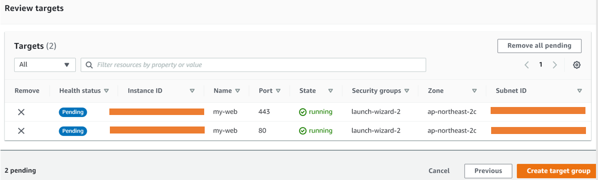Viewport: 598px width, 180px height.
Task: Click Targets (2) heading
Action: tap(35, 46)
